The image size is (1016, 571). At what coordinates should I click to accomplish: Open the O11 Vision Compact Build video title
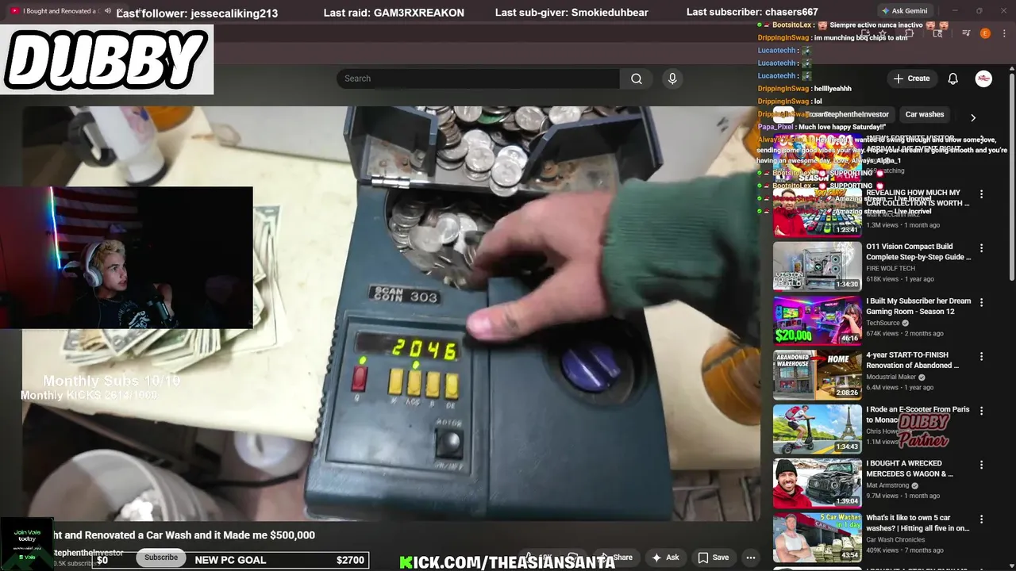tap(918, 252)
